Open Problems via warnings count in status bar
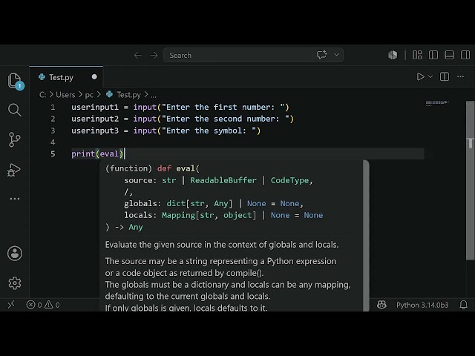Viewport: 475px width, 356px height. pos(52,305)
